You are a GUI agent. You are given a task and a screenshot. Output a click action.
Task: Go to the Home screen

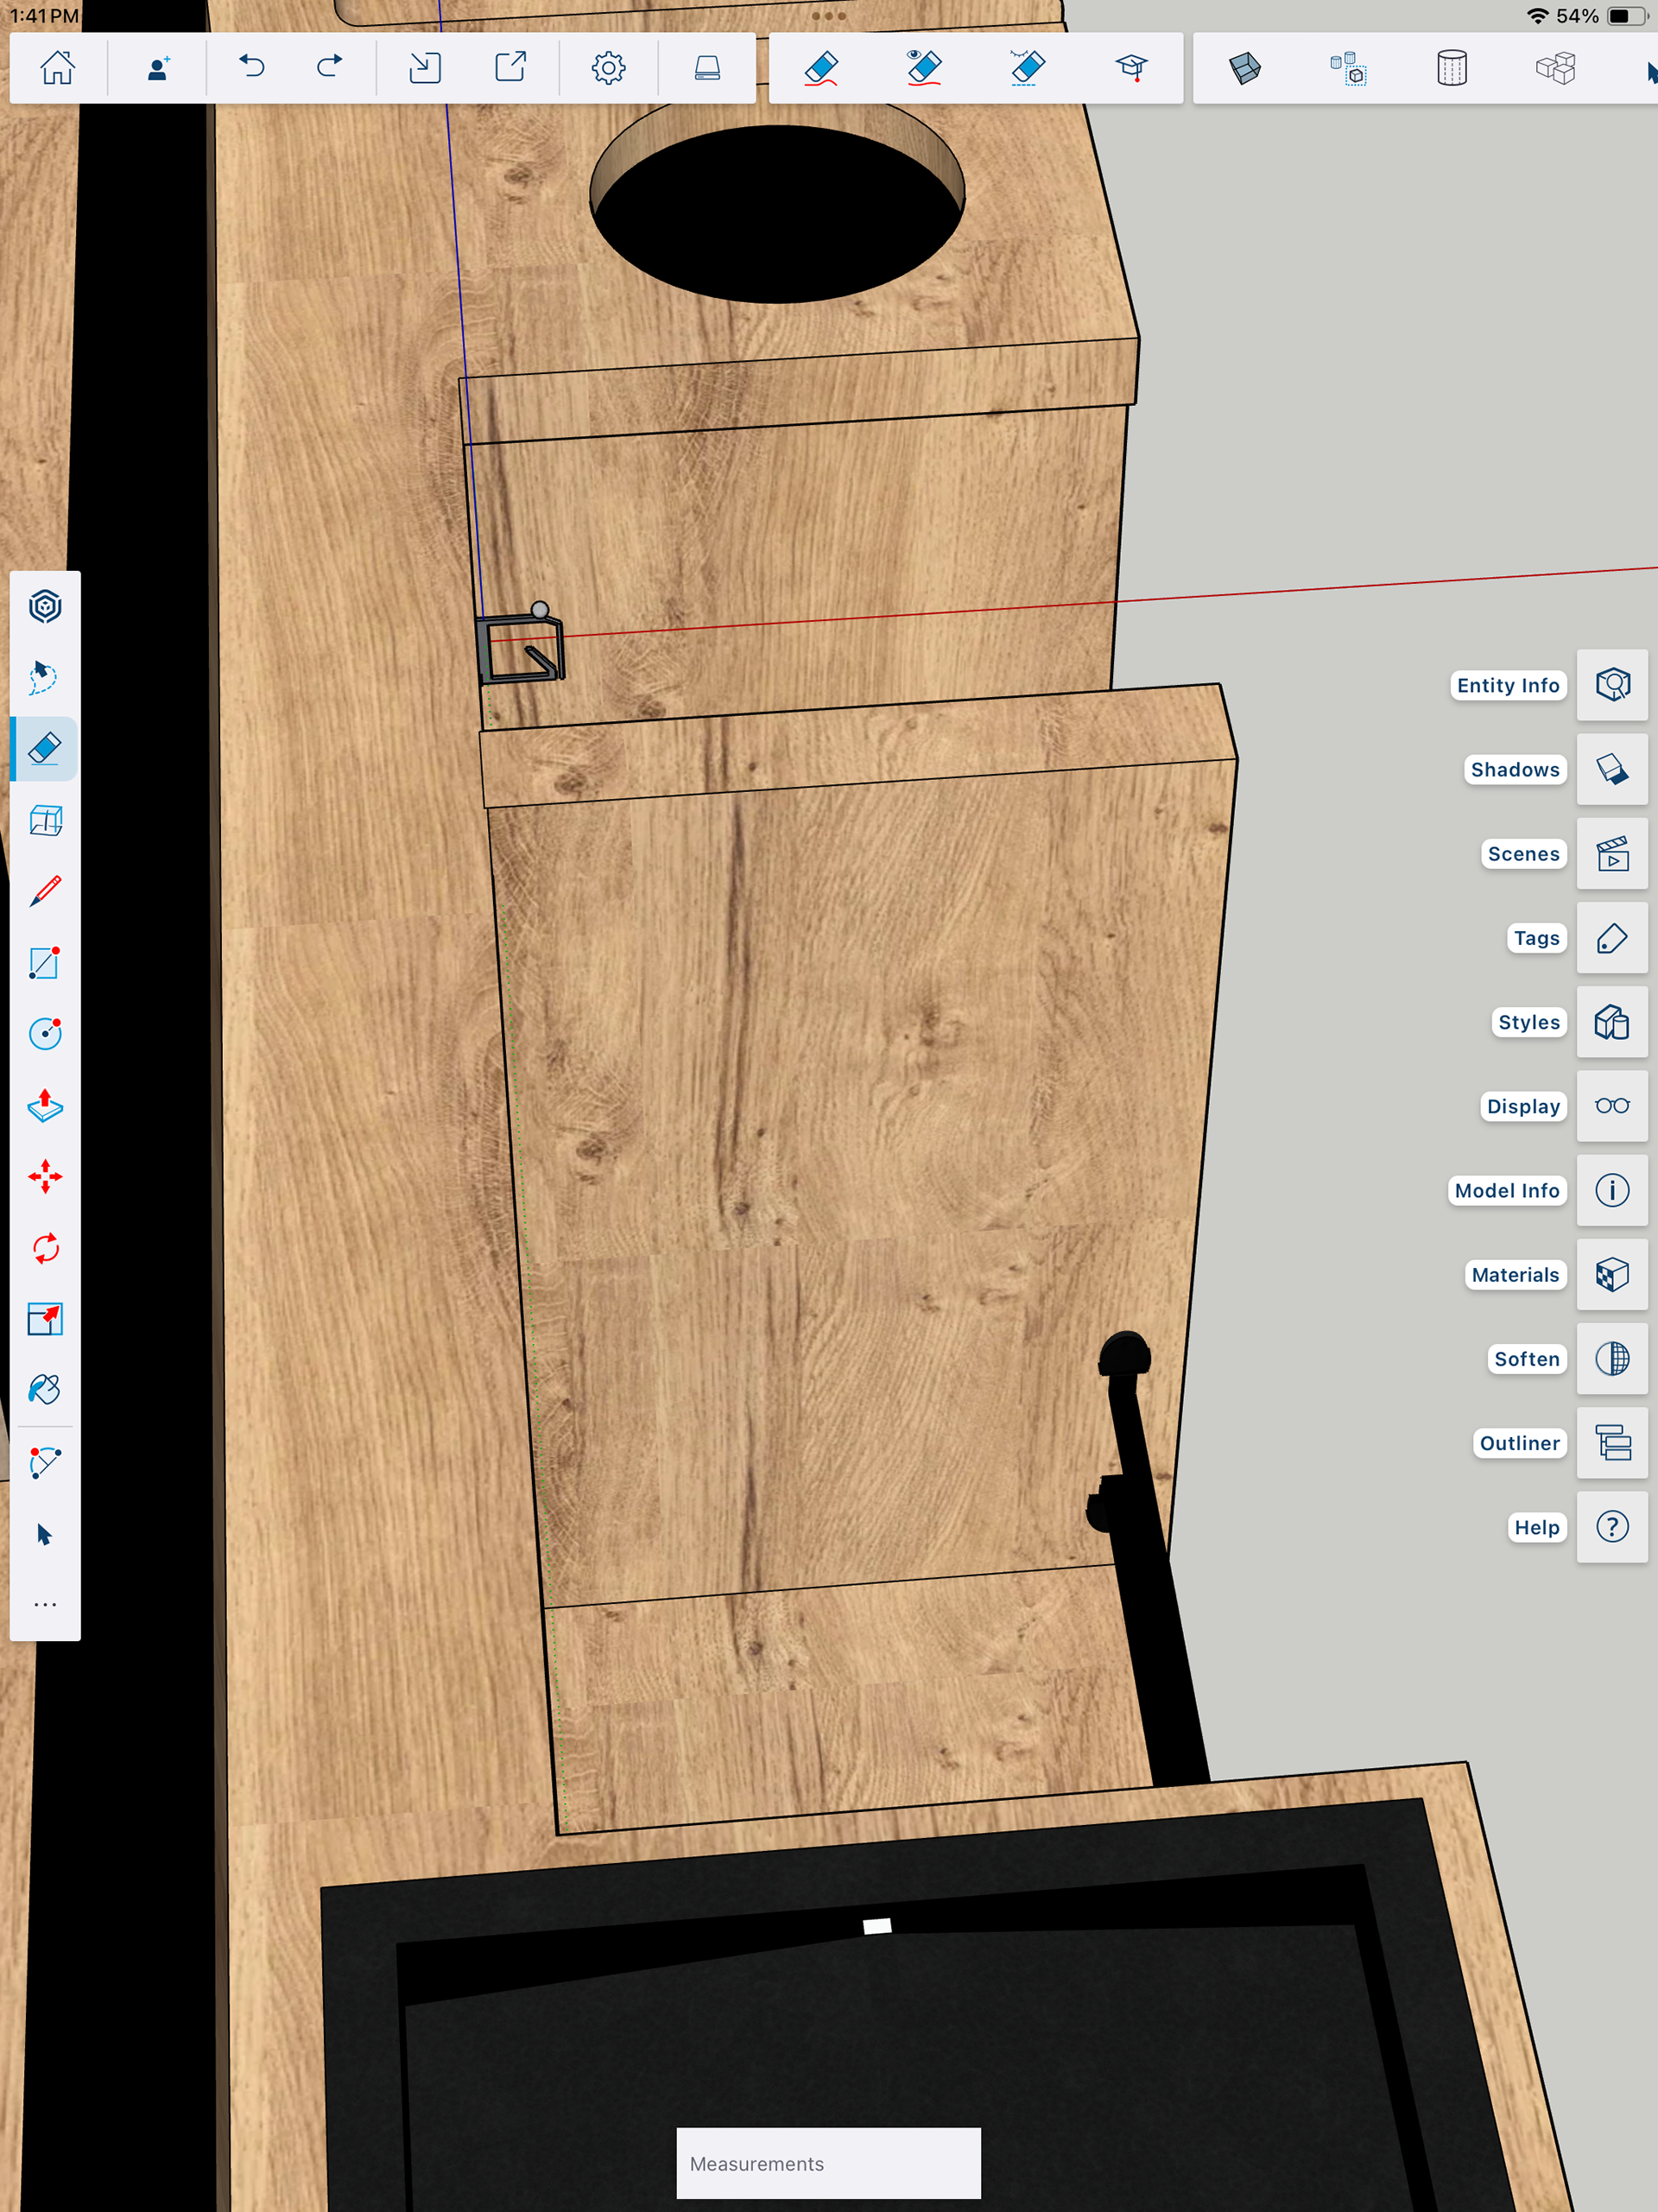[x=57, y=68]
